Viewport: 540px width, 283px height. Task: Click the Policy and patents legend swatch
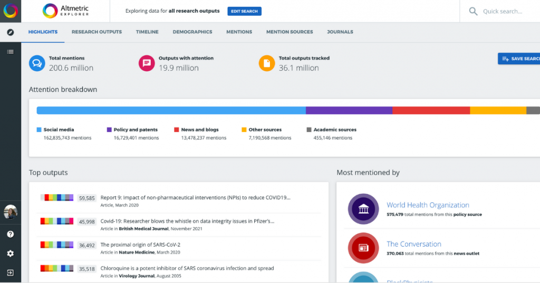click(109, 129)
